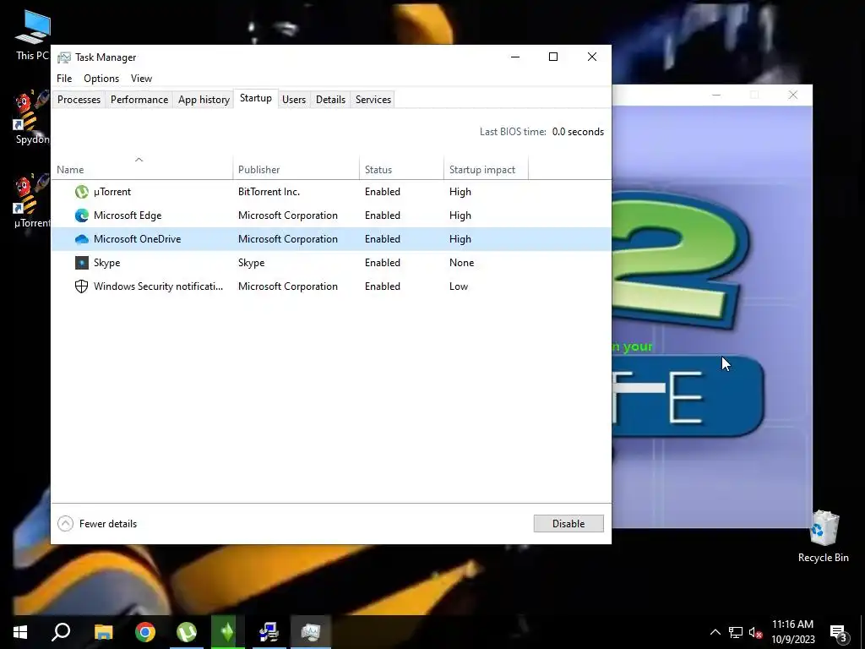
Task: Select the Windows Security notificati... name text
Action: click(158, 286)
